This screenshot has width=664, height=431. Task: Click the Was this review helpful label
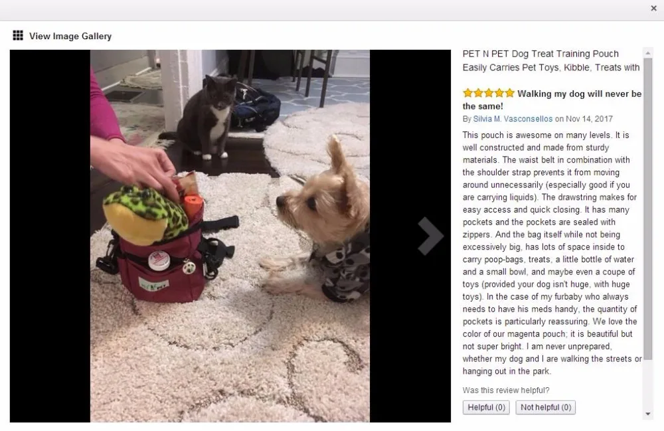pos(505,390)
